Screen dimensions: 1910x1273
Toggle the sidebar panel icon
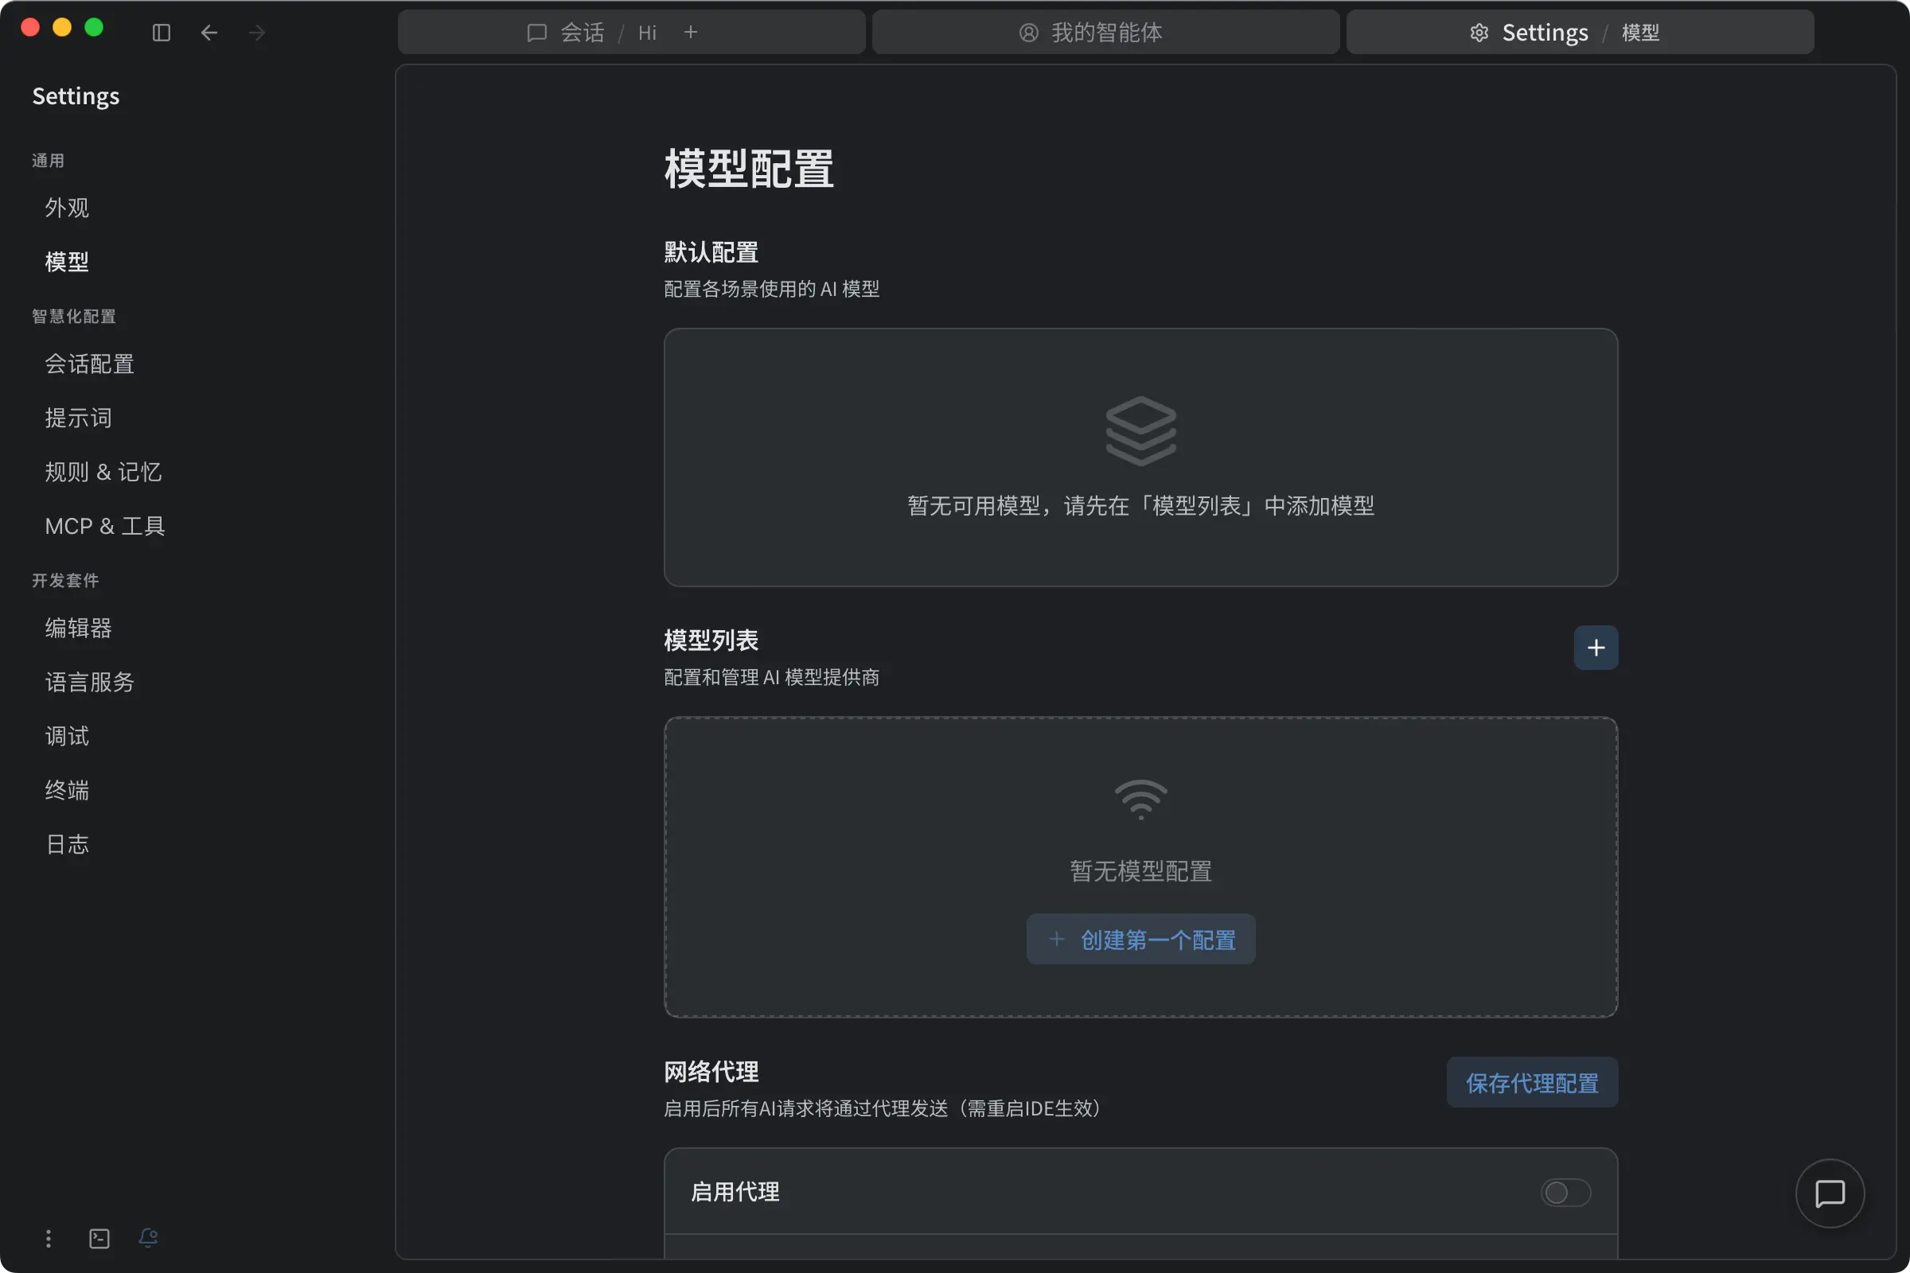161,33
